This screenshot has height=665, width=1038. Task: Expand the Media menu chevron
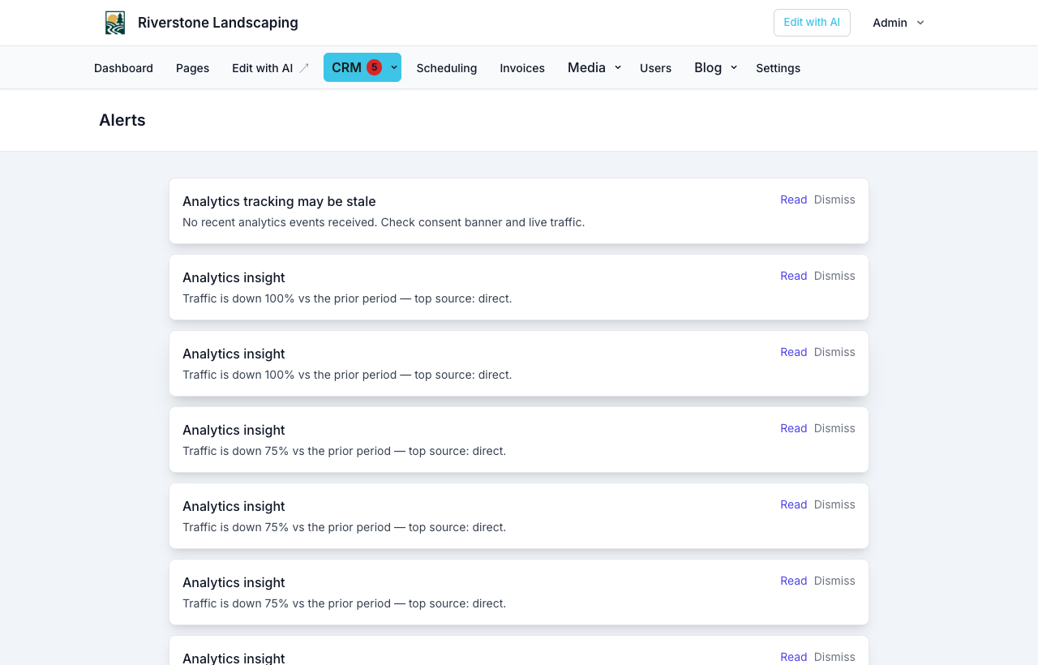pyautogui.click(x=618, y=67)
